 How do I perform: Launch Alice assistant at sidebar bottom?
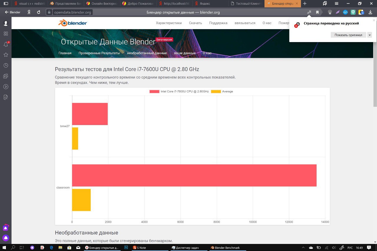[x=6, y=238]
